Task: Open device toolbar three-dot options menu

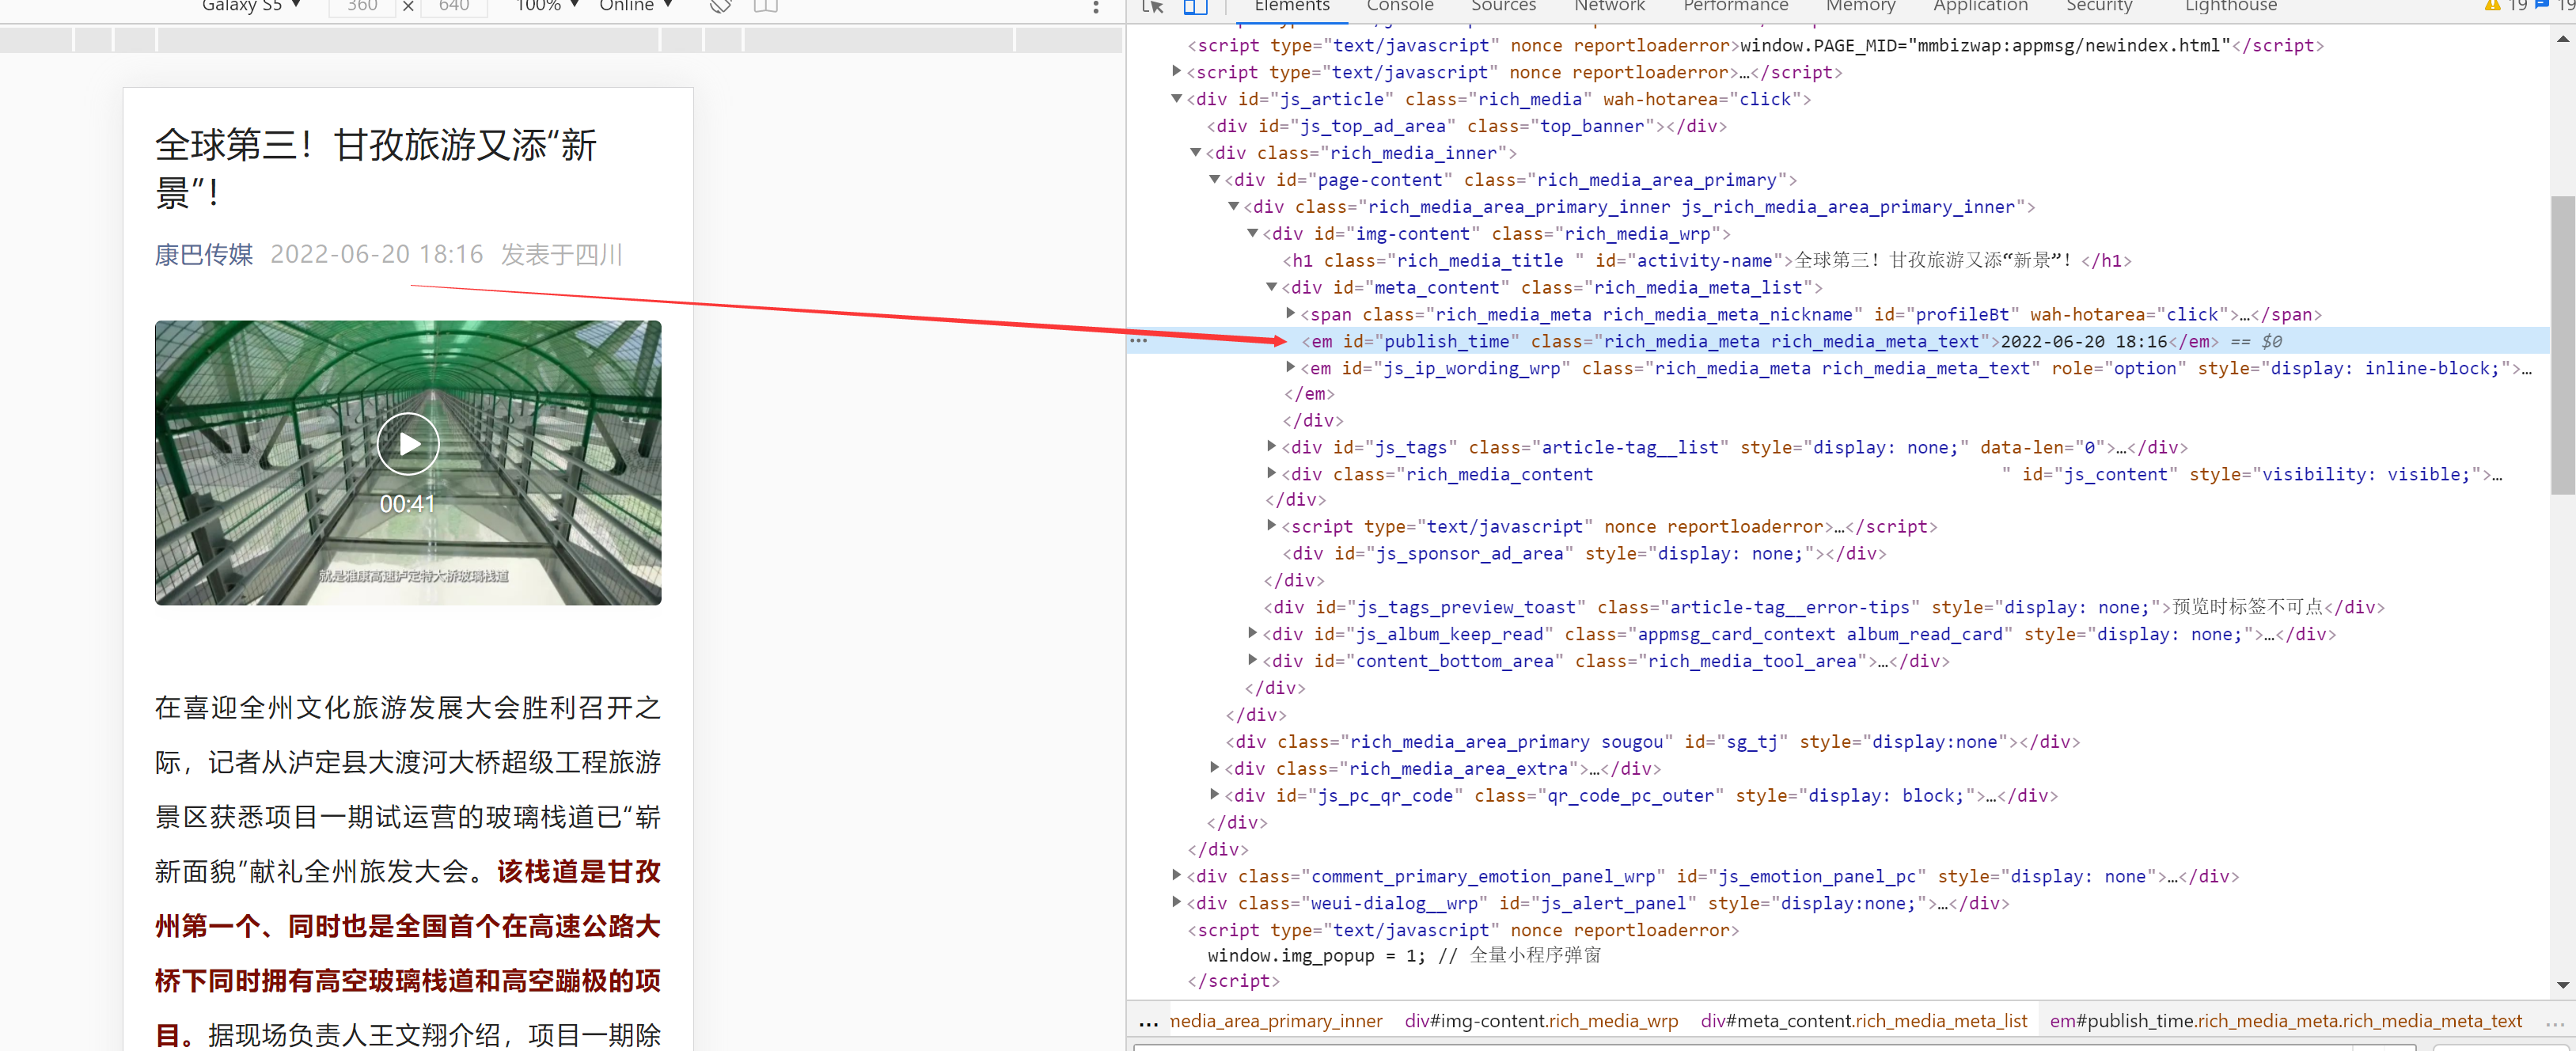Action: pyautogui.click(x=1096, y=7)
